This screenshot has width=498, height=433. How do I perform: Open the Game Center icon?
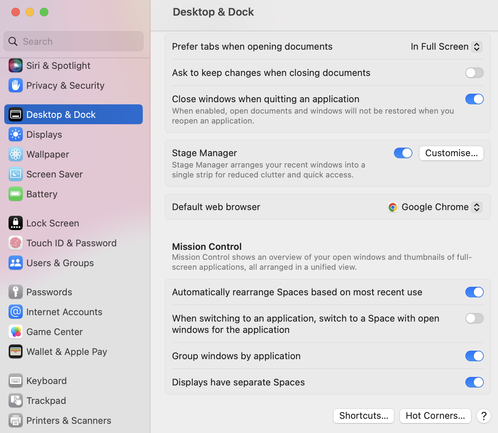click(16, 332)
